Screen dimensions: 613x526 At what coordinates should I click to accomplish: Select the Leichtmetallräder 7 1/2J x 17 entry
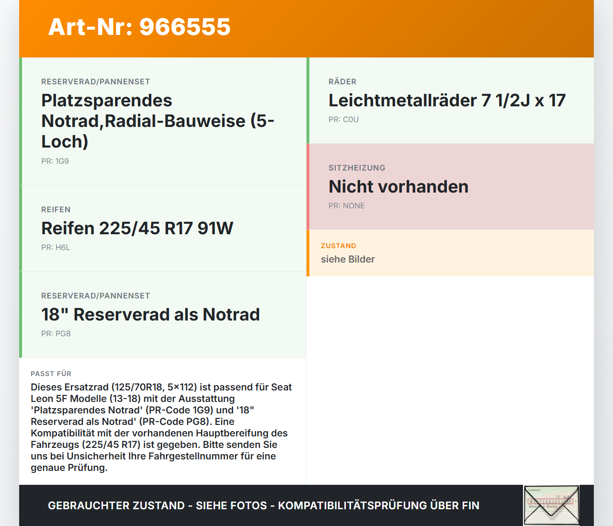[447, 101]
